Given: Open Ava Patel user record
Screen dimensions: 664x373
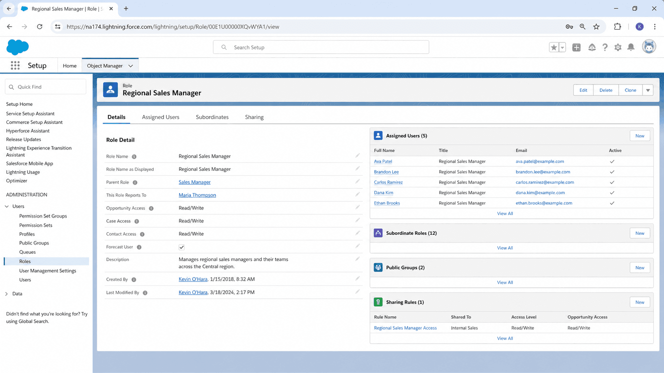Looking at the screenshot, I should point(383,161).
